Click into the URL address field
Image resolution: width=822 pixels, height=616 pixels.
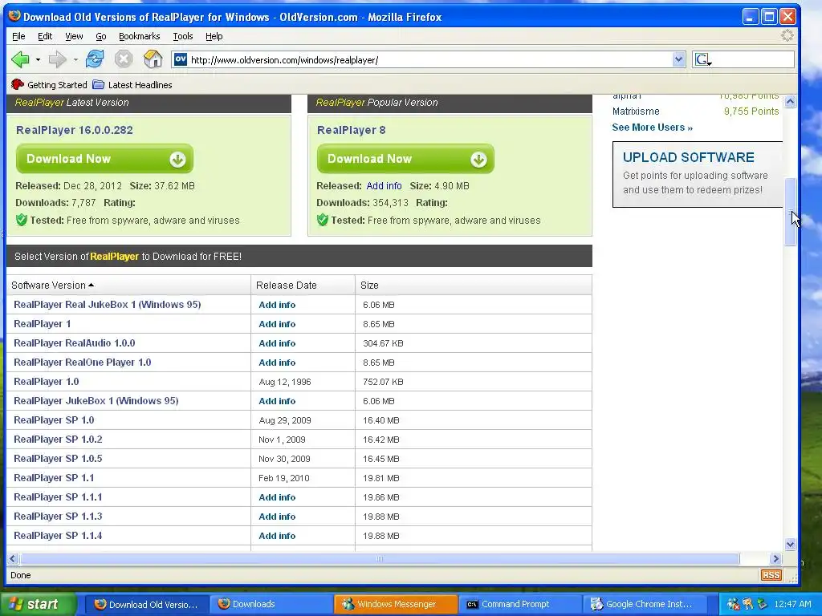430,59
